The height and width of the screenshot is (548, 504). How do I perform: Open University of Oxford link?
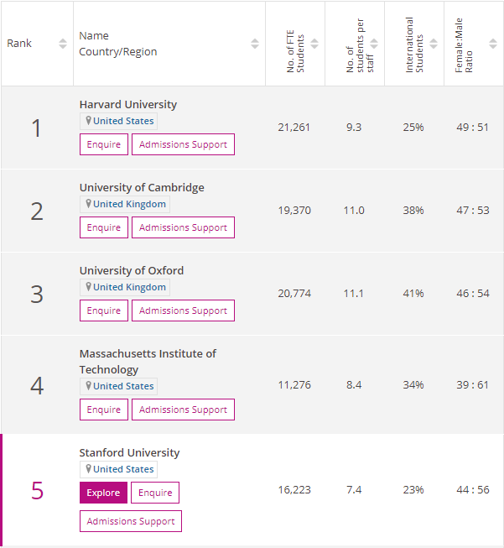point(132,271)
